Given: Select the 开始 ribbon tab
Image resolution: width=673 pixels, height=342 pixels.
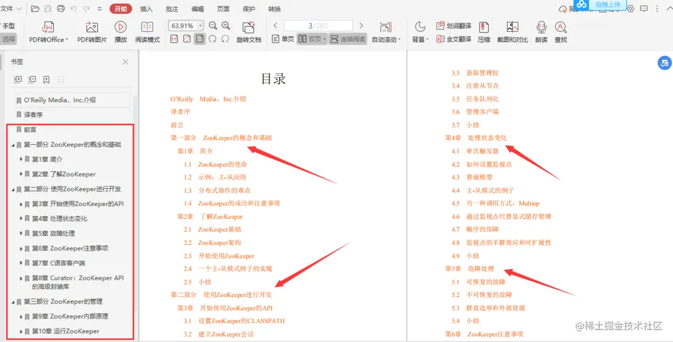Looking at the screenshot, I should pyautogui.click(x=120, y=9).
